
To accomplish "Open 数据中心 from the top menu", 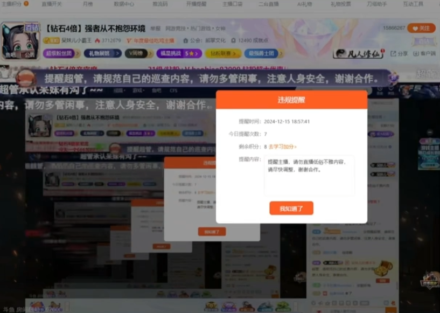I will point(125,4).
